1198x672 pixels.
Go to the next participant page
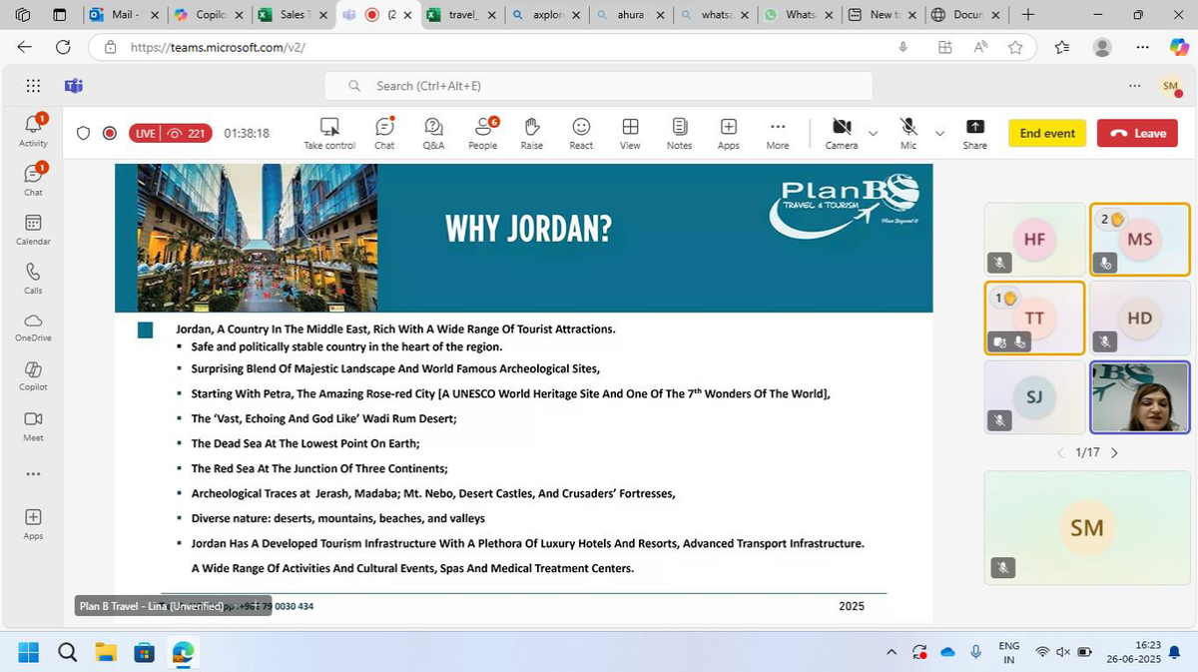pyautogui.click(x=1114, y=452)
